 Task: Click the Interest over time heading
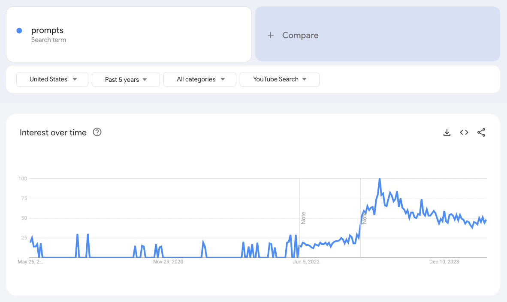coord(53,133)
